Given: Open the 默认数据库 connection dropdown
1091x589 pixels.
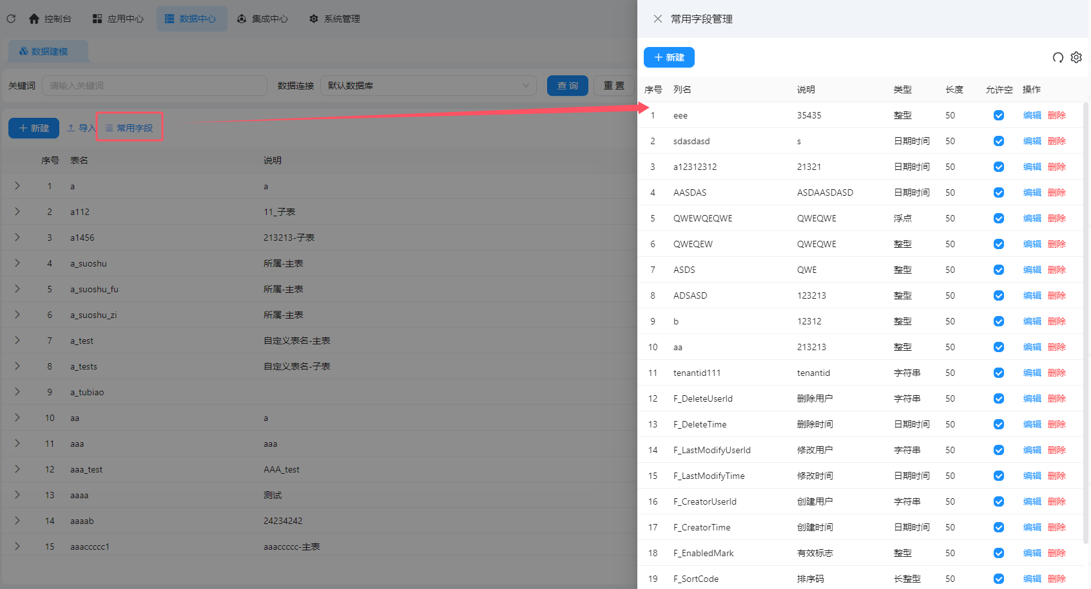Looking at the screenshot, I should [429, 86].
